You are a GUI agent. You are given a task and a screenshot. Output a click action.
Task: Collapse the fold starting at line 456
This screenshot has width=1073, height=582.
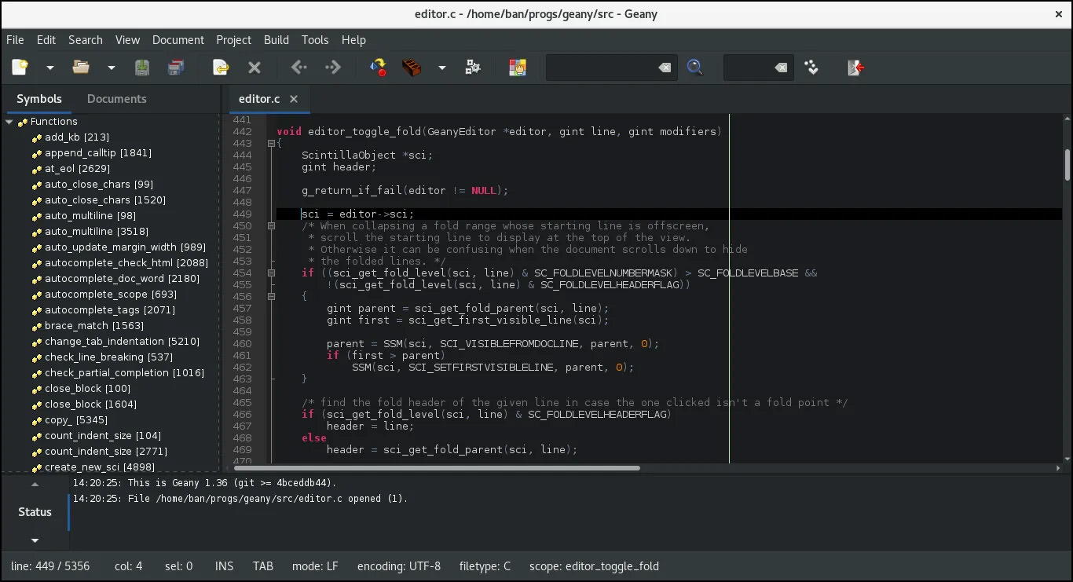272,296
